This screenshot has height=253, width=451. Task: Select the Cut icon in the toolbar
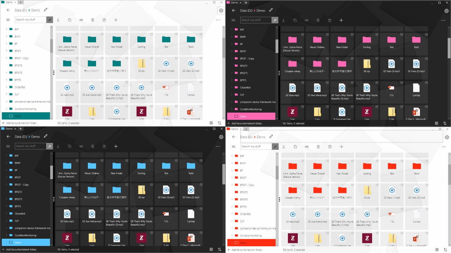(58, 20)
